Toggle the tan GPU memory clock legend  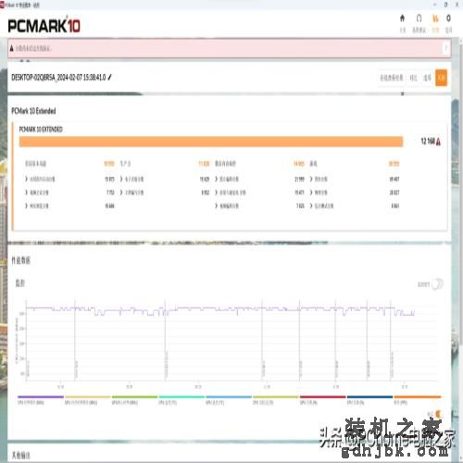tap(88, 400)
